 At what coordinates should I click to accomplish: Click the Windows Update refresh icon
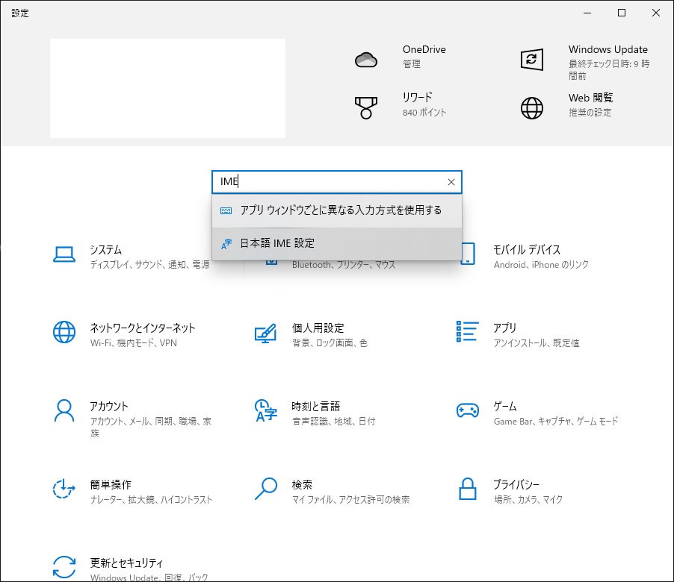[532, 60]
